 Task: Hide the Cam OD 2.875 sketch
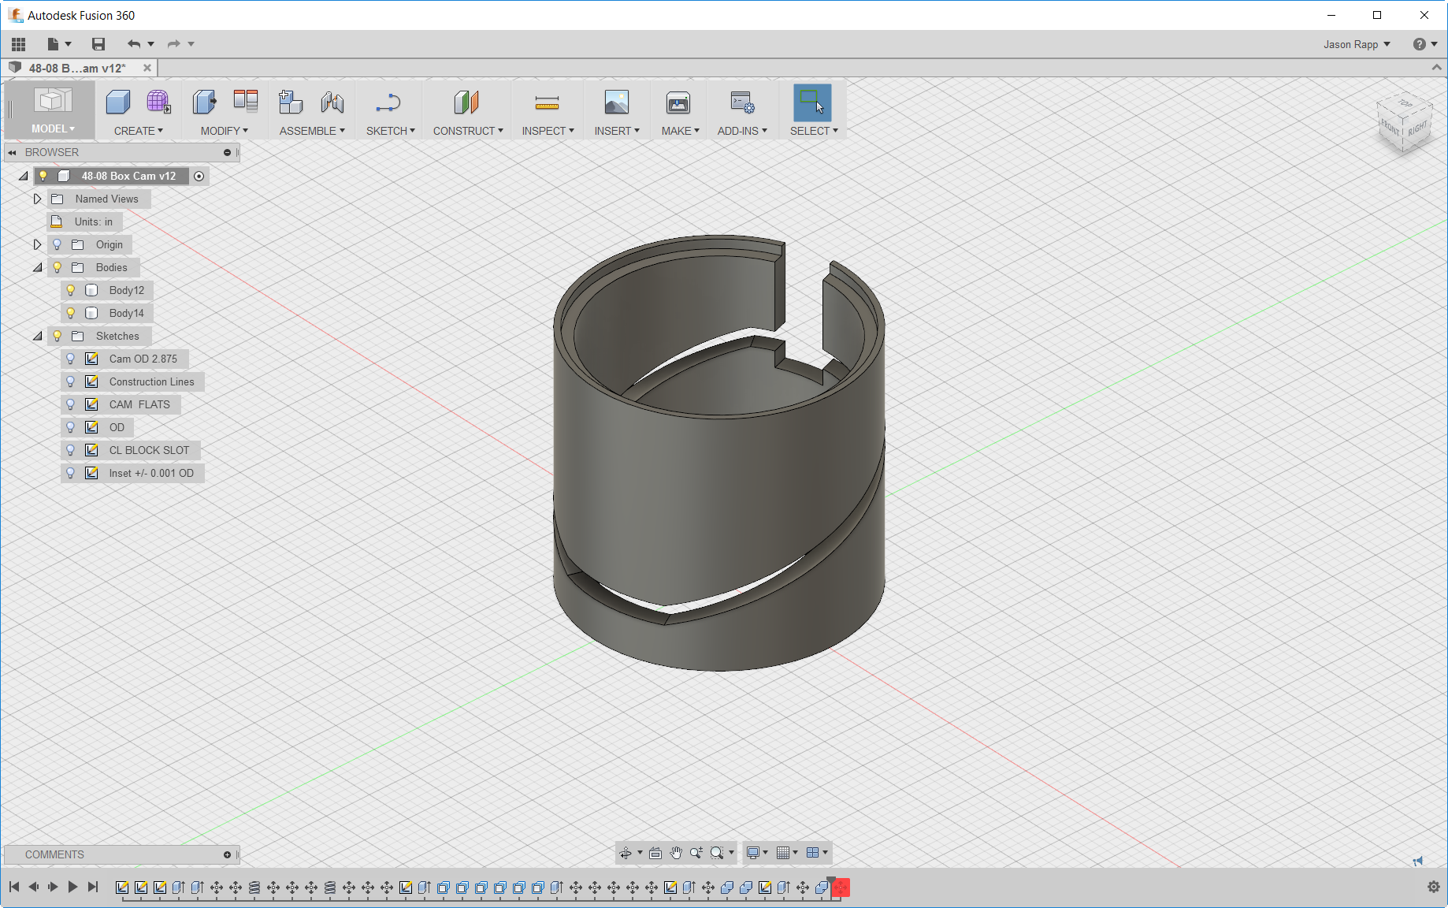[72, 359]
